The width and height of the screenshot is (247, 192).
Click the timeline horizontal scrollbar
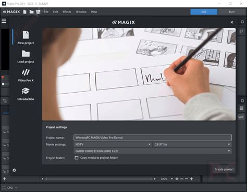[x=98, y=179]
